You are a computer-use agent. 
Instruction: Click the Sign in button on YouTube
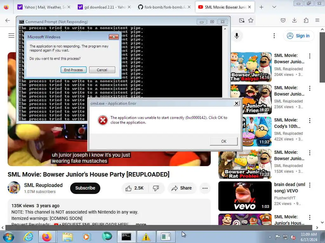point(298,36)
